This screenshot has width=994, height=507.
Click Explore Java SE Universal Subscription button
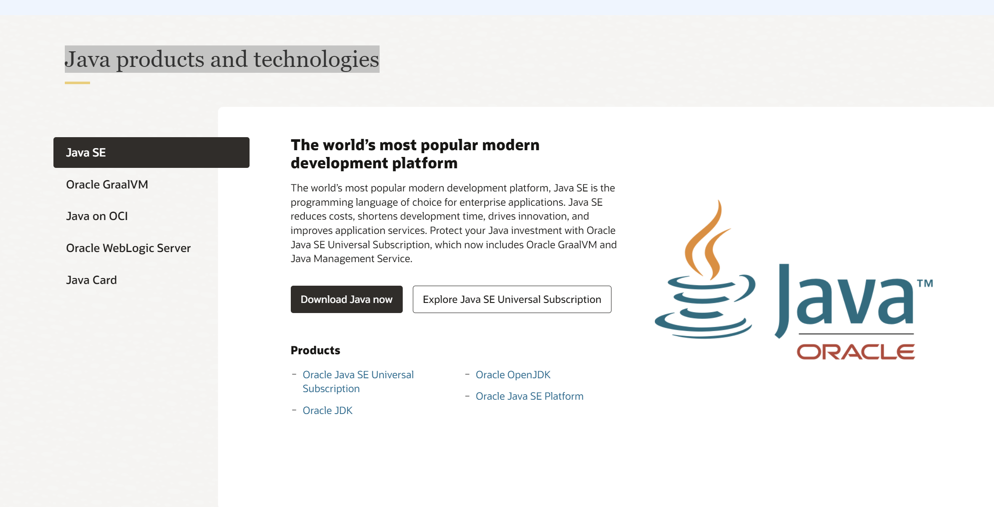tap(512, 299)
